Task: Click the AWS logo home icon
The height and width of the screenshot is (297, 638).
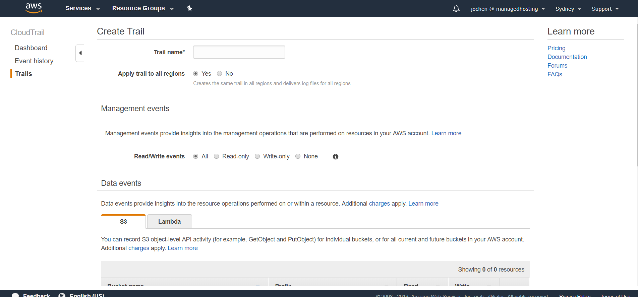Action: point(34,8)
